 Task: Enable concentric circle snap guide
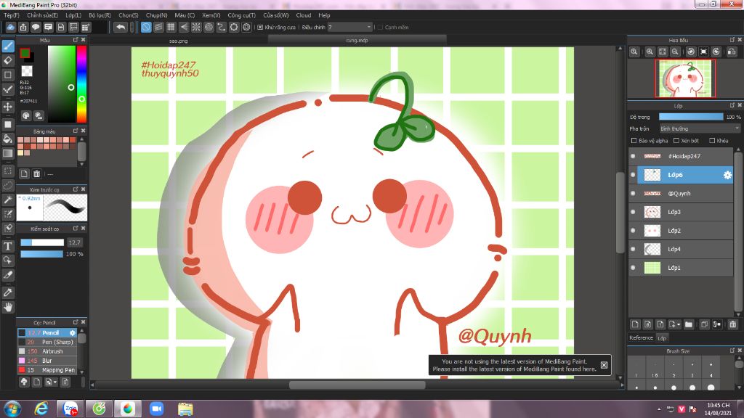point(209,28)
